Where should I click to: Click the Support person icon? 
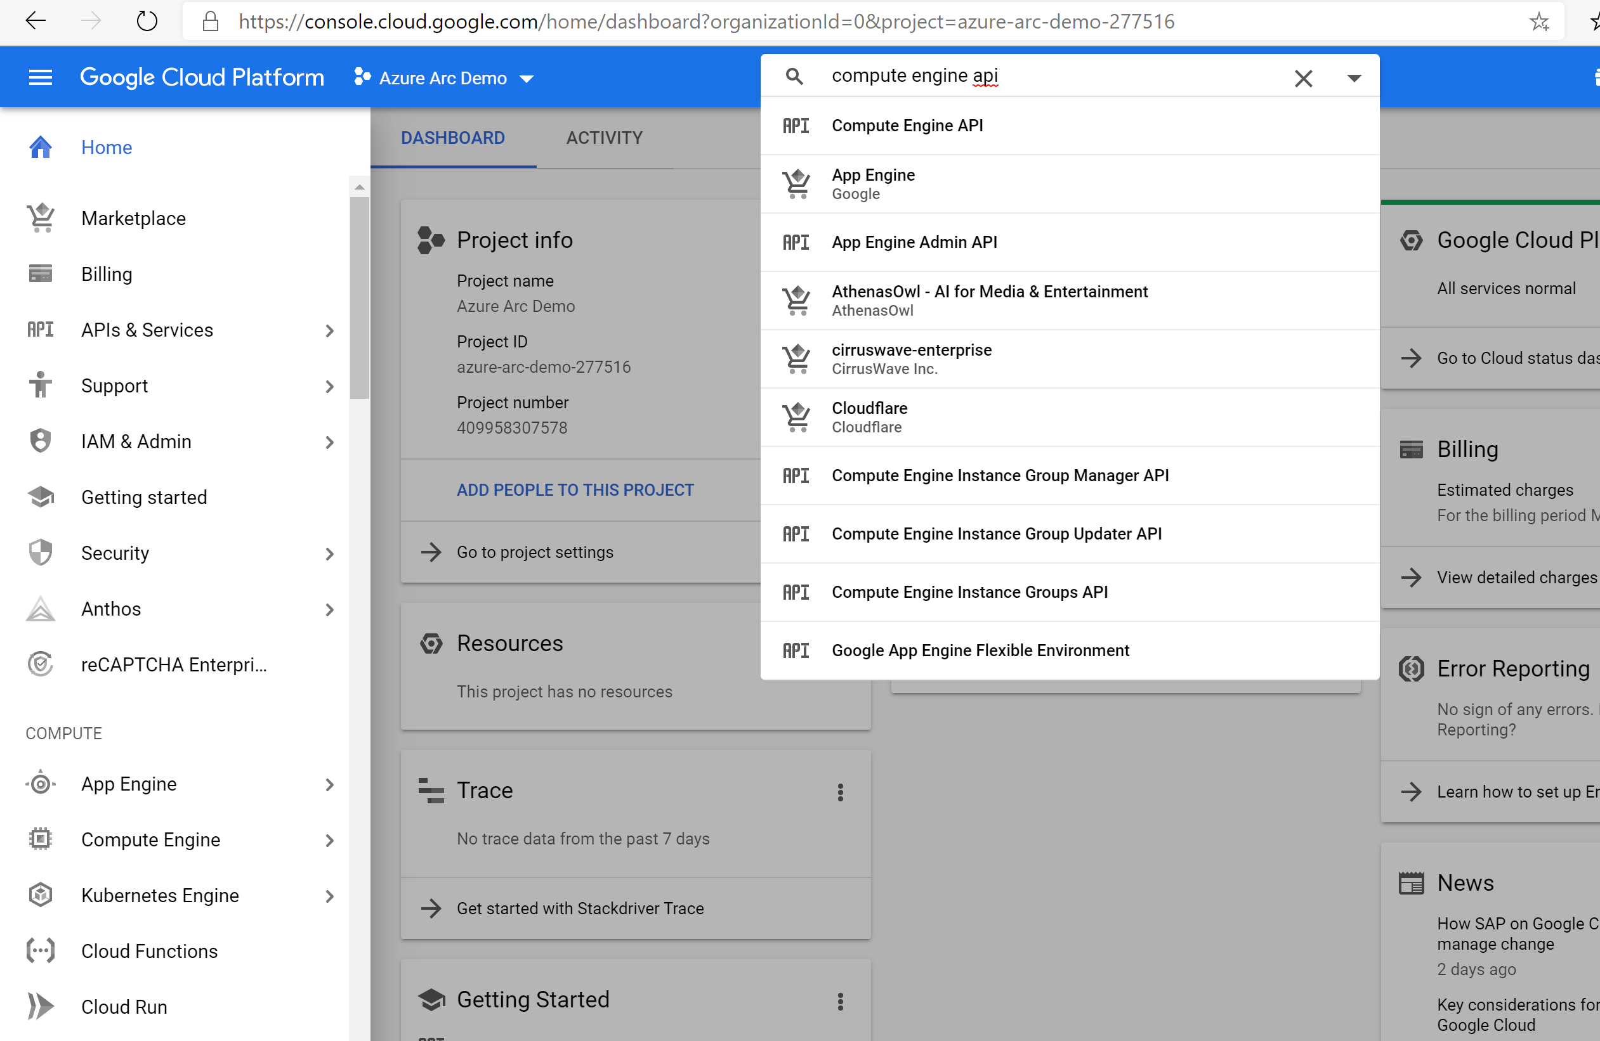(x=41, y=385)
